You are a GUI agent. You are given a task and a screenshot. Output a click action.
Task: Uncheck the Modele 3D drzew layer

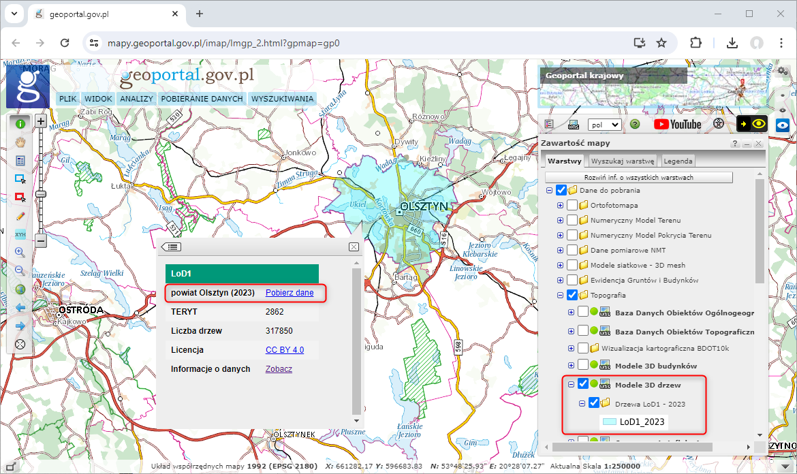(x=583, y=384)
